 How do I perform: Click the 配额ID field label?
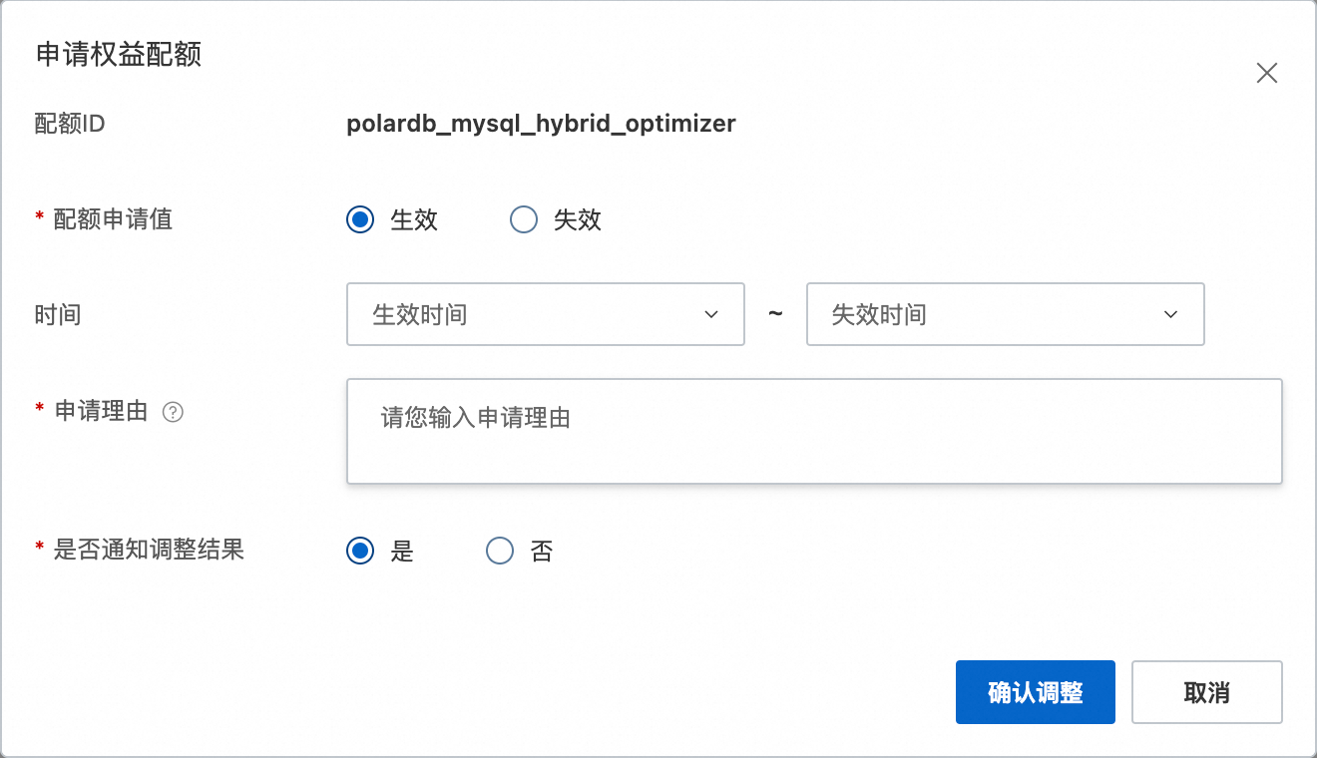[70, 124]
